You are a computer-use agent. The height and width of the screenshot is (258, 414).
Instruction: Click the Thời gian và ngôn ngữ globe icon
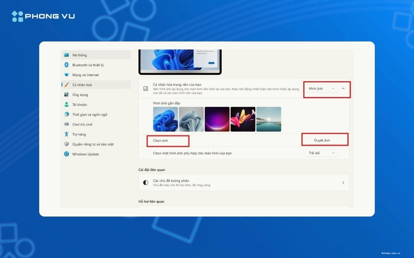click(x=67, y=114)
